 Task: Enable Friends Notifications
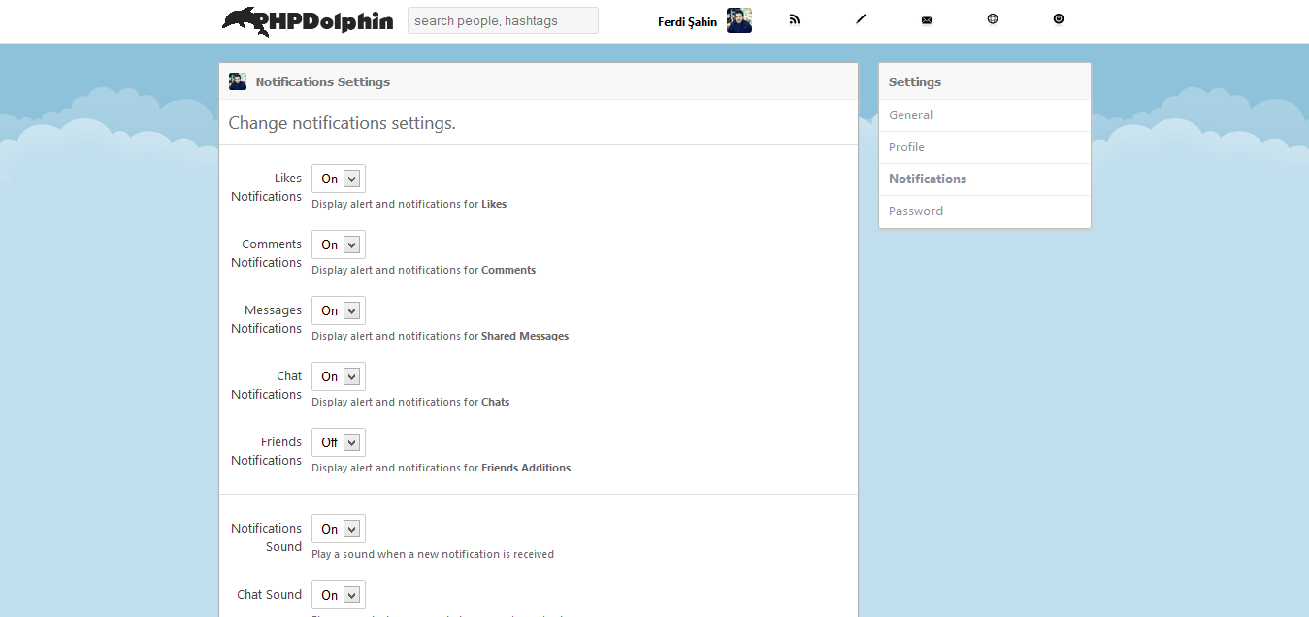click(338, 442)
